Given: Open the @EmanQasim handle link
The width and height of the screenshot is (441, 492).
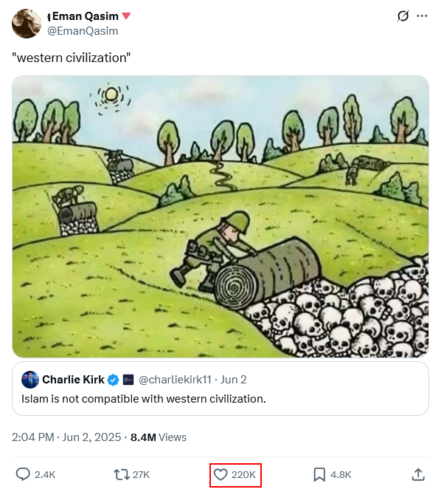Looking at the screenshot, I should coord(83,31).
